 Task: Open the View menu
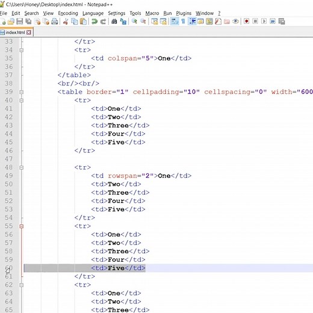(48, 13)
